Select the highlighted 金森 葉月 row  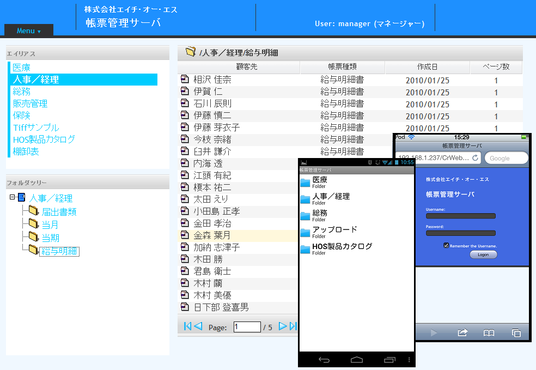click(238, 235)
